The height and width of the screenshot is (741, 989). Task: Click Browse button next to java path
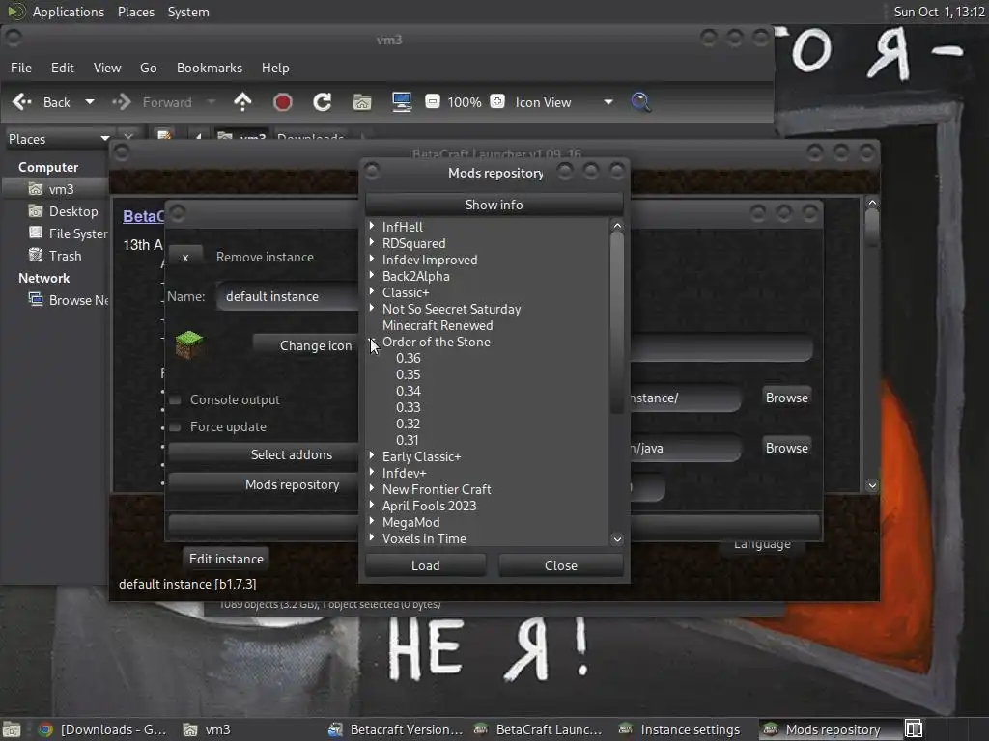pyautogui.click(x=786, y=448)
